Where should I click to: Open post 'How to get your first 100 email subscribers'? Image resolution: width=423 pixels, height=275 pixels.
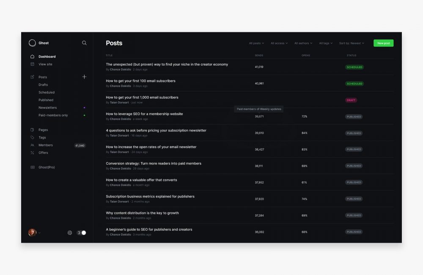click(x=140, y=81)
